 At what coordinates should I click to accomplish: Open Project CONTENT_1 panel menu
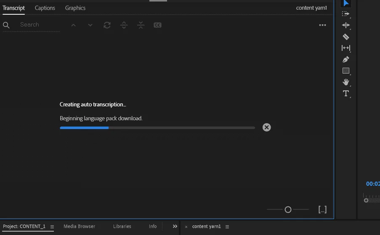click(x=52, y=227)
